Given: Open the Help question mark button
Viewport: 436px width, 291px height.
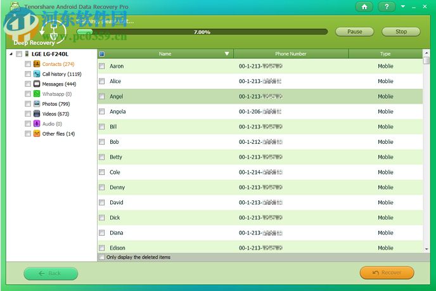Looking at the screenshot, I should coord(387,7).
